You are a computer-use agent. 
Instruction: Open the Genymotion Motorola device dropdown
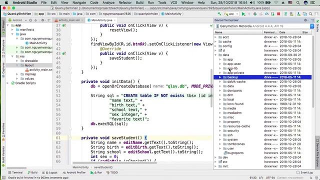pos(264,26)
